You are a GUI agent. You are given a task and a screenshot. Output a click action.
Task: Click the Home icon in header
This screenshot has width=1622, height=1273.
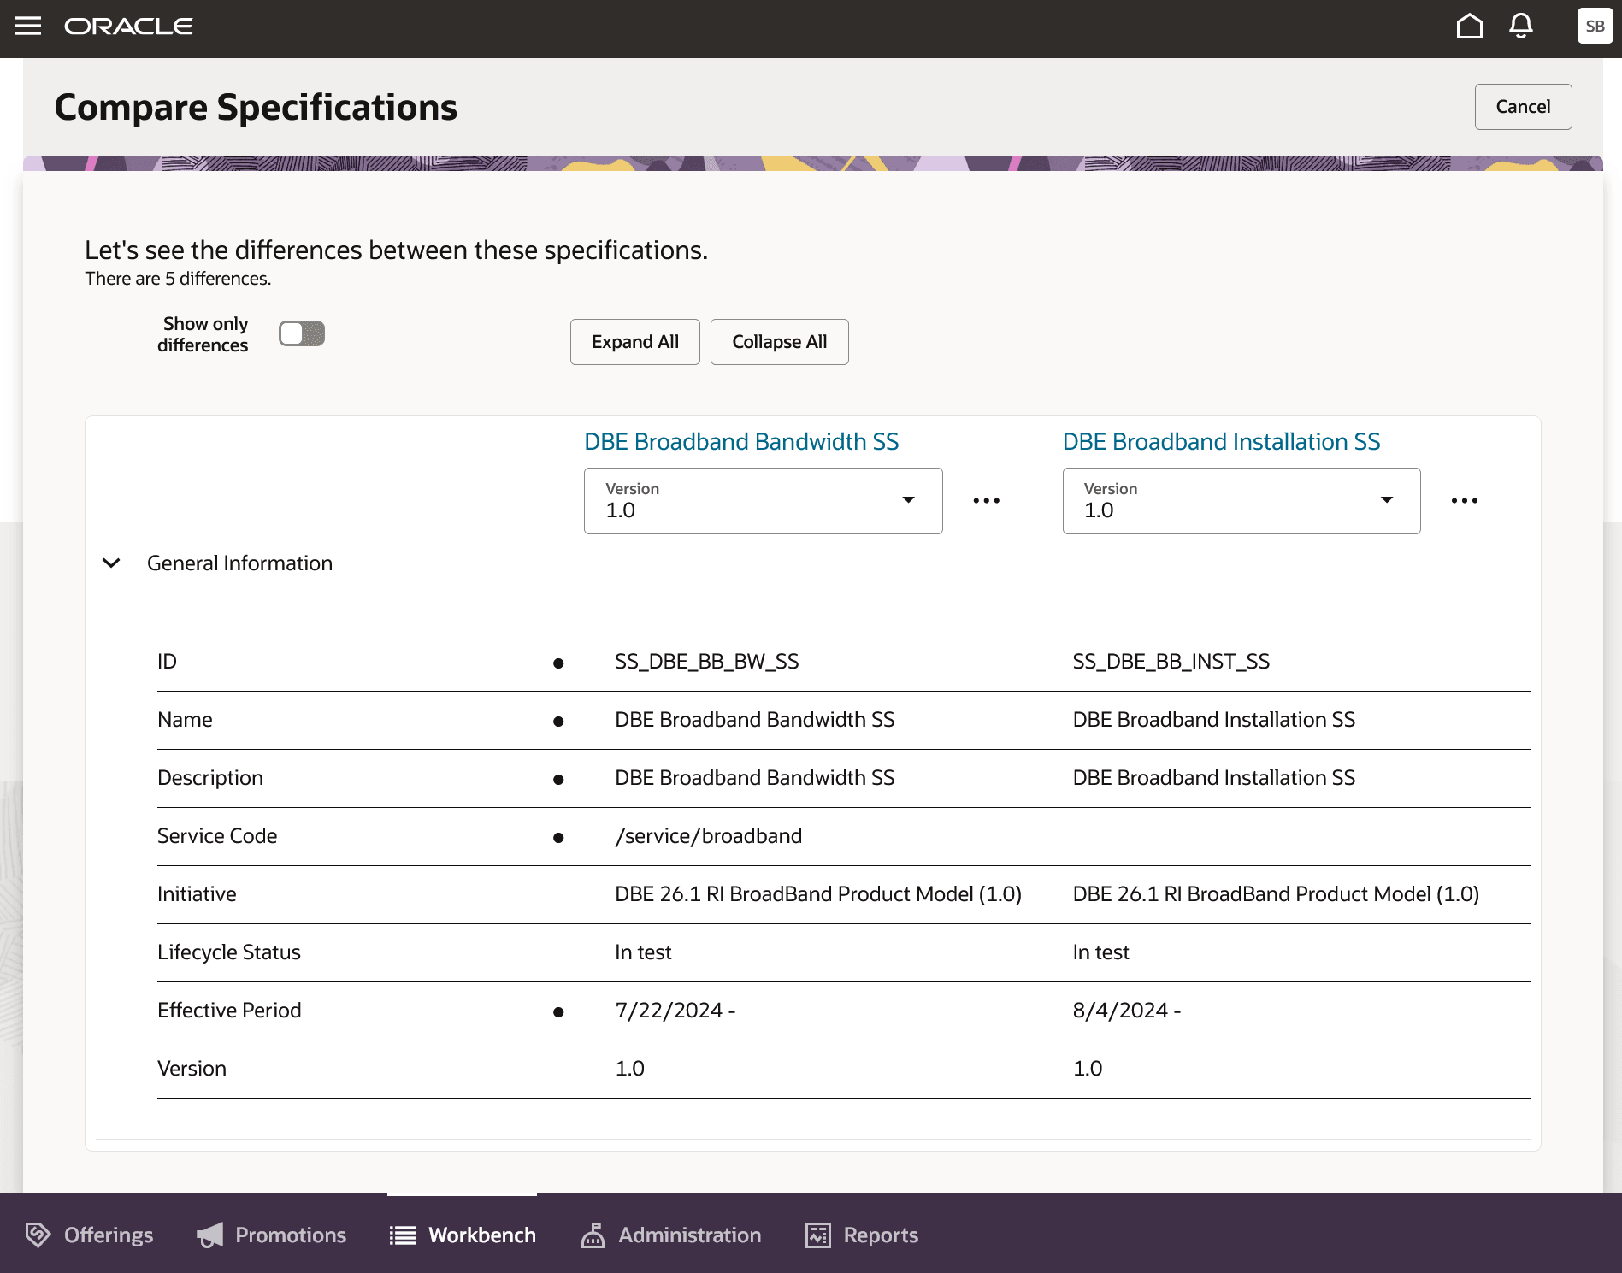pos(1469,27)
